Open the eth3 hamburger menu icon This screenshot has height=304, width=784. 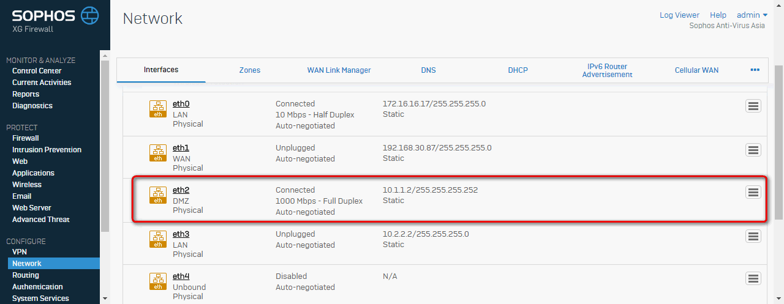coord(753,236)
